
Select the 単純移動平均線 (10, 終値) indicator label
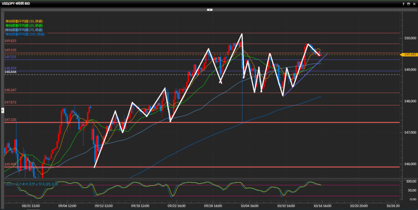click(x=24, y=21)
